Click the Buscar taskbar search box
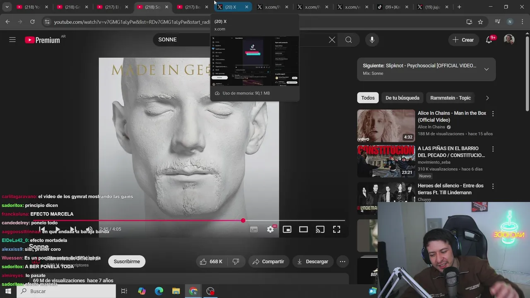The image size is (530, 298). click(x=66, y=291)
